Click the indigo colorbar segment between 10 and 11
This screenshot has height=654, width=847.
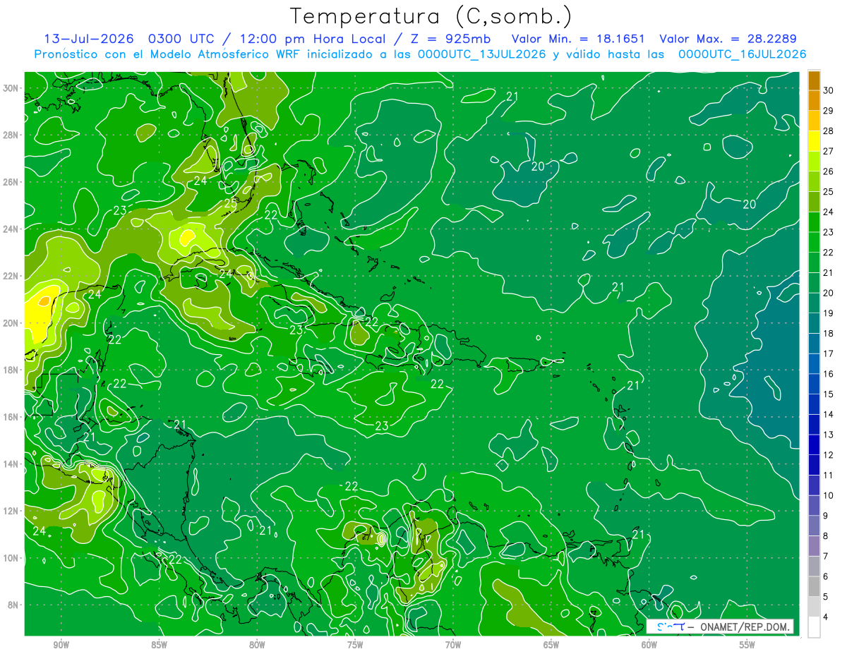814,485
